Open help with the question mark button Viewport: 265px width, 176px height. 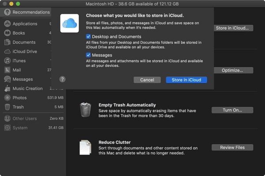pos(62,79)
